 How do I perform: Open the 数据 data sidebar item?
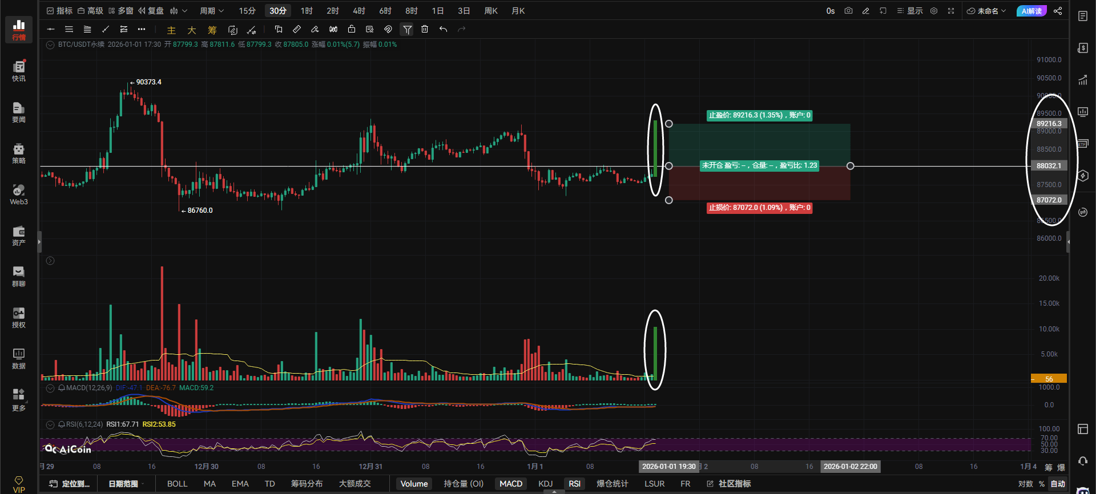[x=19, y=359]
